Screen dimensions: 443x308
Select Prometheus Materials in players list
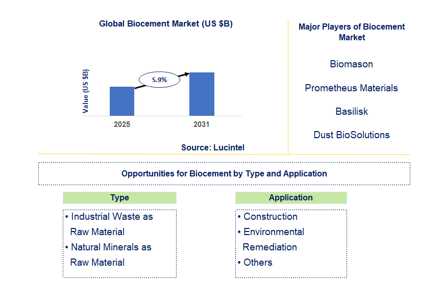pyautogui.click(x=351, y=88)
